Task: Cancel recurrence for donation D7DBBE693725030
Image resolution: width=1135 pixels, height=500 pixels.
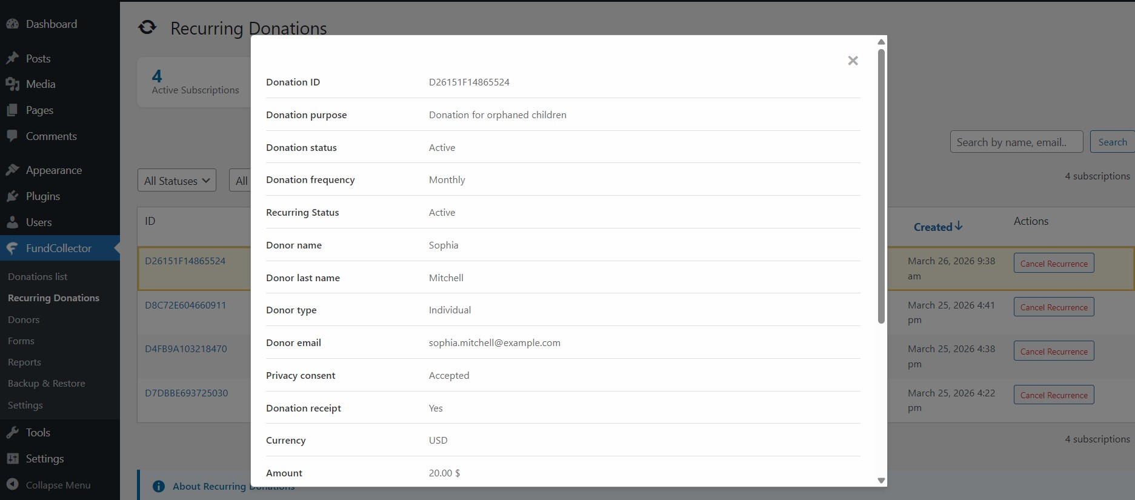Action: [x=1054, y=395]
